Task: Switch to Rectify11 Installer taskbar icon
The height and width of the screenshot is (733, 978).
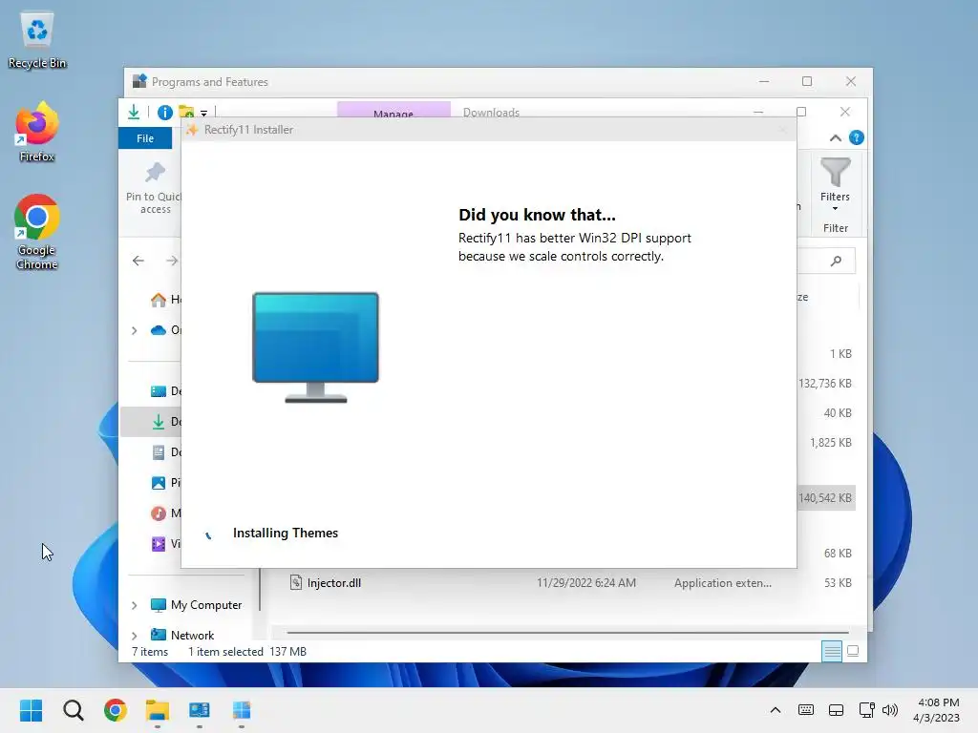Action: [242, 710]
